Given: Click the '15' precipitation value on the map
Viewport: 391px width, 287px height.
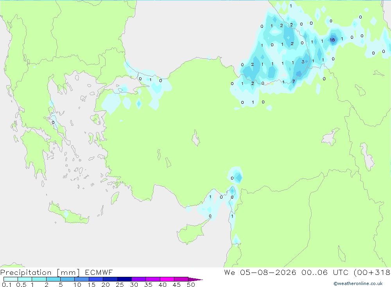Looking at the screenshot, I should click(x=332, y=40).
